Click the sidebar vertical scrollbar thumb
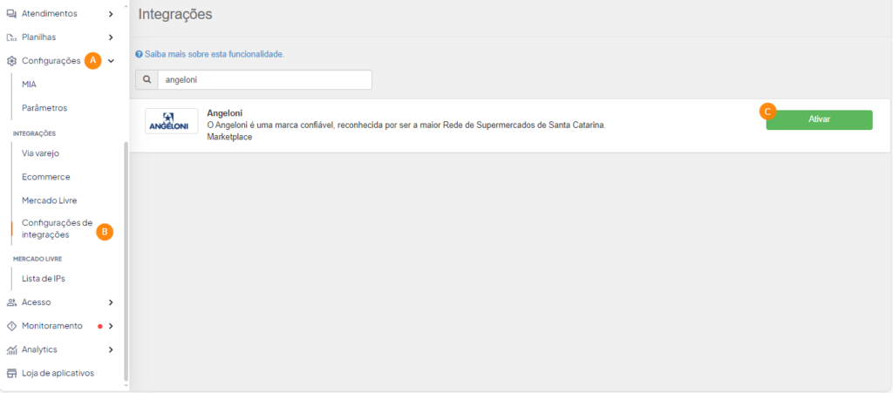 click(x=126, y=261)
